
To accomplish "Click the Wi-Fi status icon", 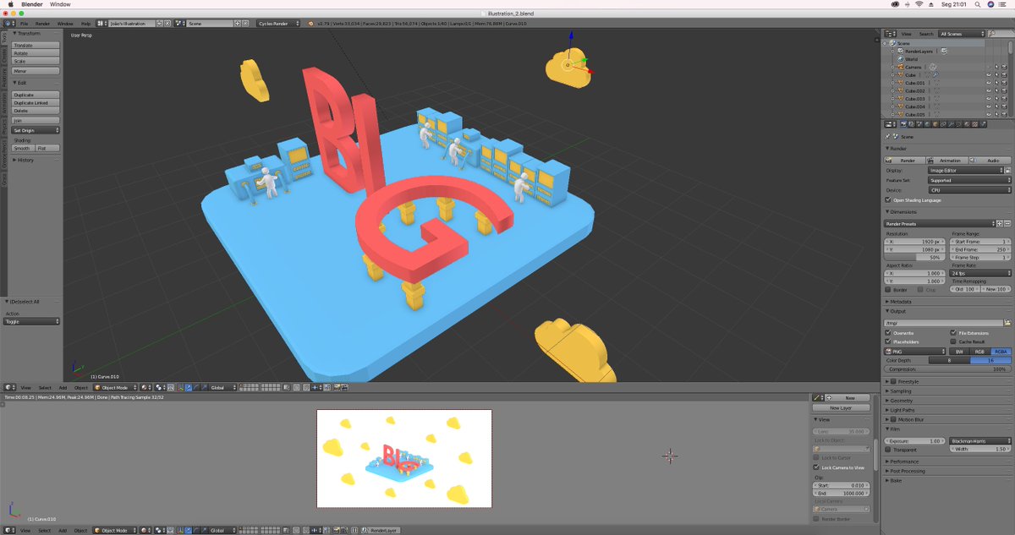I will [x=919, y=4].
